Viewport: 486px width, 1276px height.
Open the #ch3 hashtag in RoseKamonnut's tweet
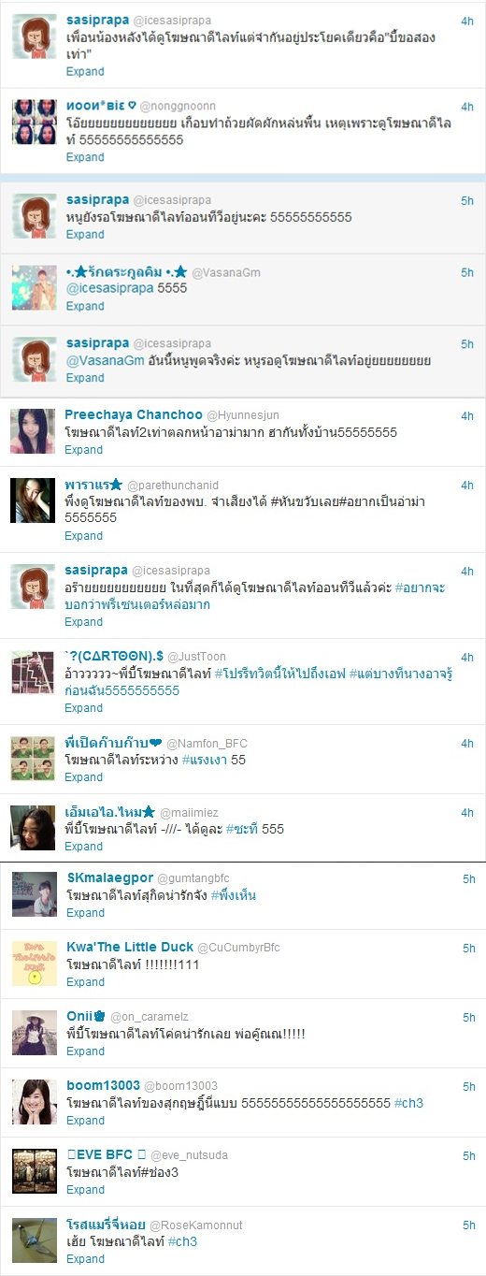(x=182, y=1242)
